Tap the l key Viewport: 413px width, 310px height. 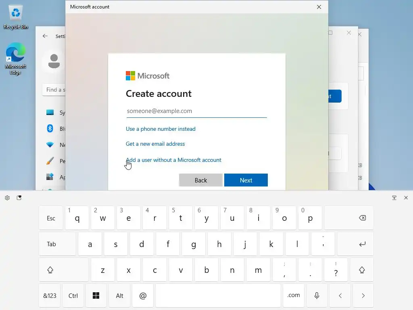(x=297, y=244)
